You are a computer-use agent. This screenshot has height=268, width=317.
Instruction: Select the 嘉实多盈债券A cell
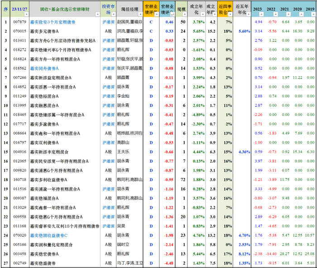tap(65, 124)
